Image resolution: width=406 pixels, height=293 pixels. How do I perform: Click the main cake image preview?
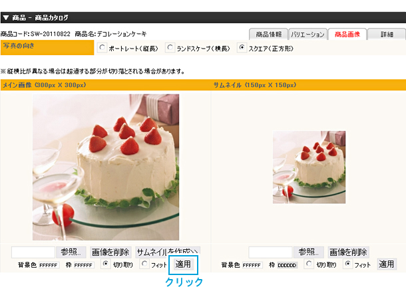(x=106, y=167)
